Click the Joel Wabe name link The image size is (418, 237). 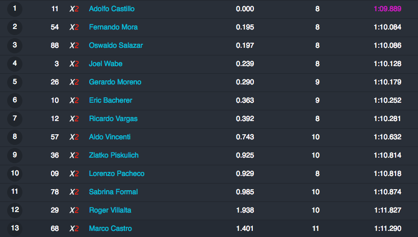tap(106, 64)
